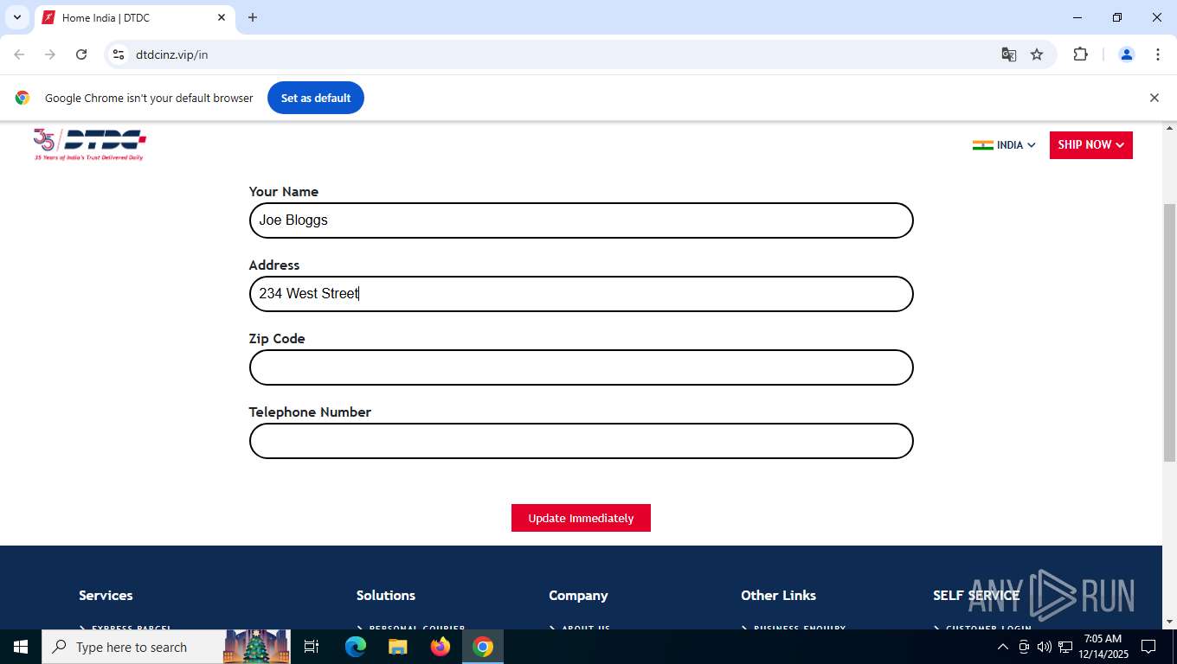The image size is (1177, 664).
Task: Open the clock showing 7:05 AM
Action: pos(1103,647)
